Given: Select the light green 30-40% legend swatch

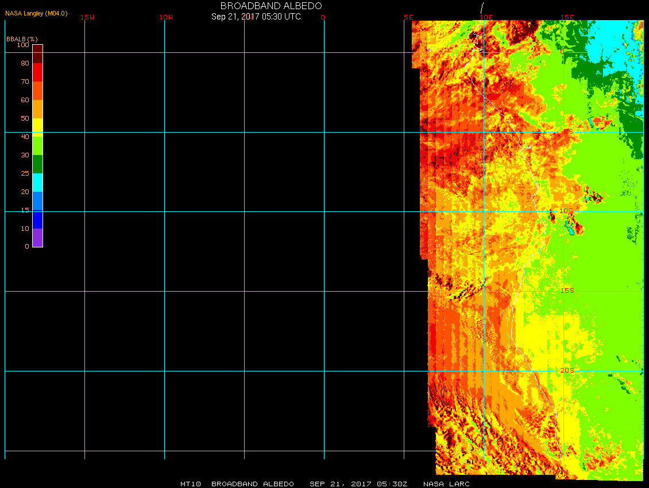Looking at the screenshot, I should (x=37, y=146).
